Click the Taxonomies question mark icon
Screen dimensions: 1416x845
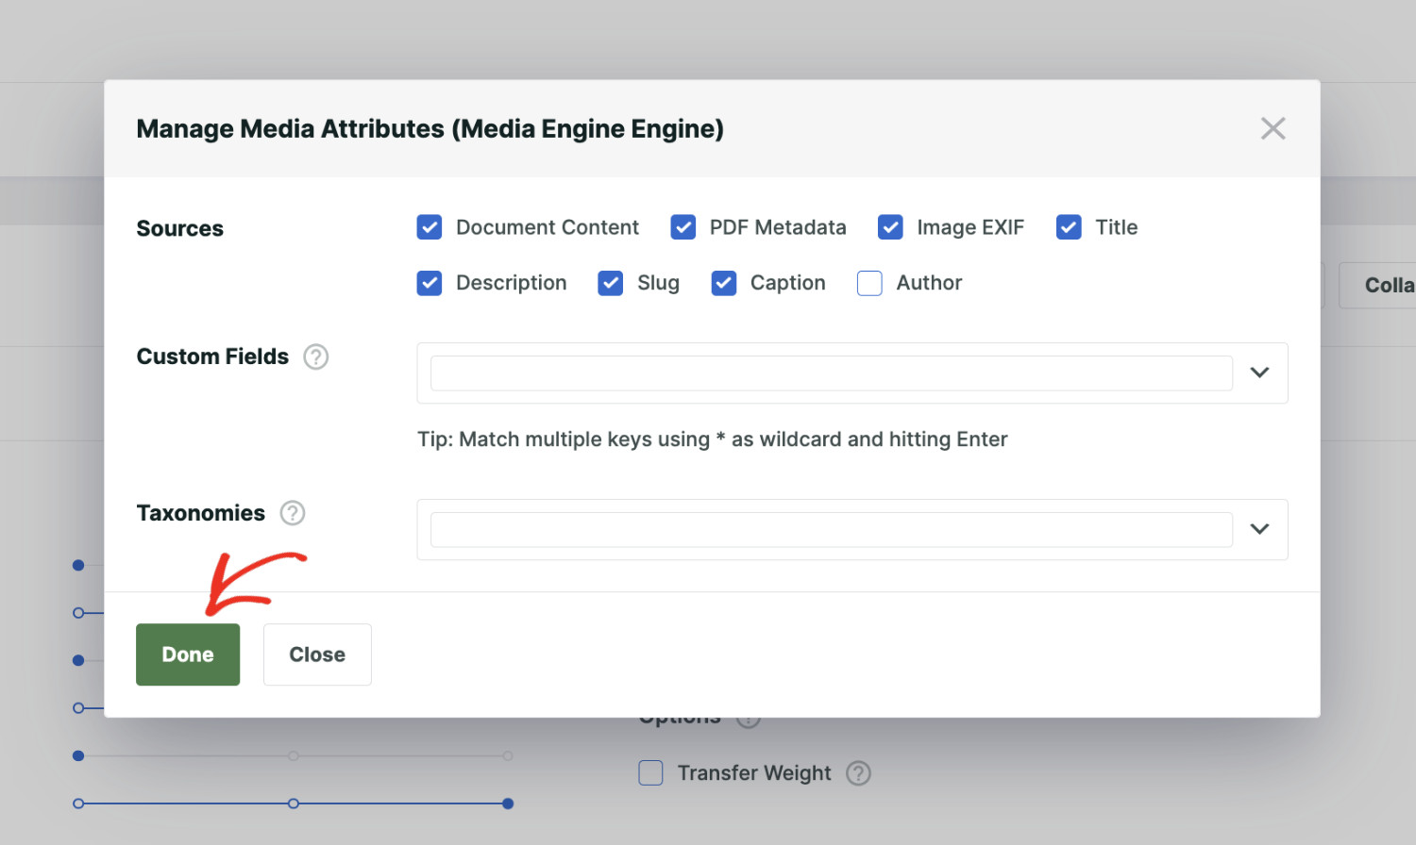coord(292,513)
